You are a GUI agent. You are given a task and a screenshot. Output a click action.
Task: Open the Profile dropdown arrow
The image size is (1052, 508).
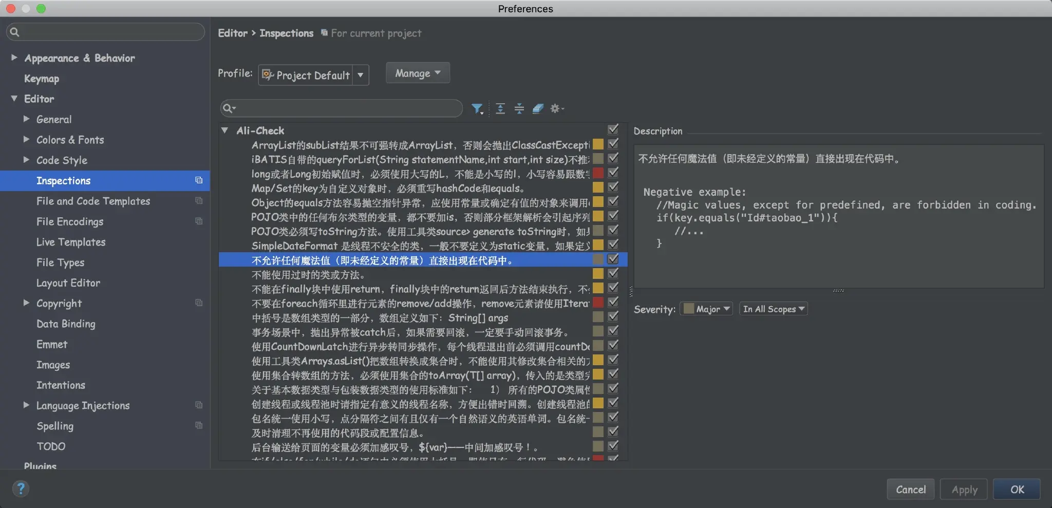pos(361,75)
